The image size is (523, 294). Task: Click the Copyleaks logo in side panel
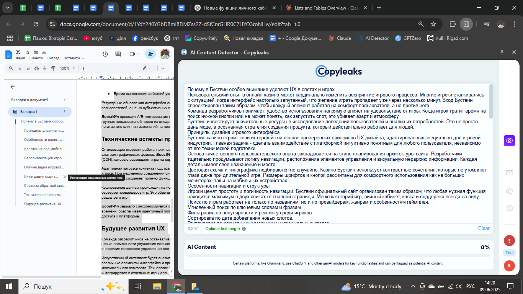click(x=338, y=71)
